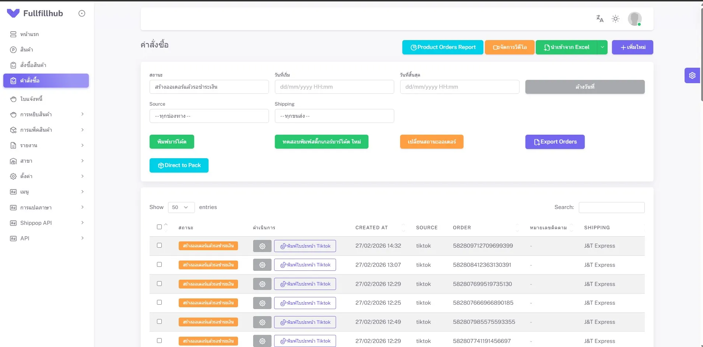The image size is (703, 347).
Task: Open gear actions for order 582807666966890185
Action: pos(262,303)
